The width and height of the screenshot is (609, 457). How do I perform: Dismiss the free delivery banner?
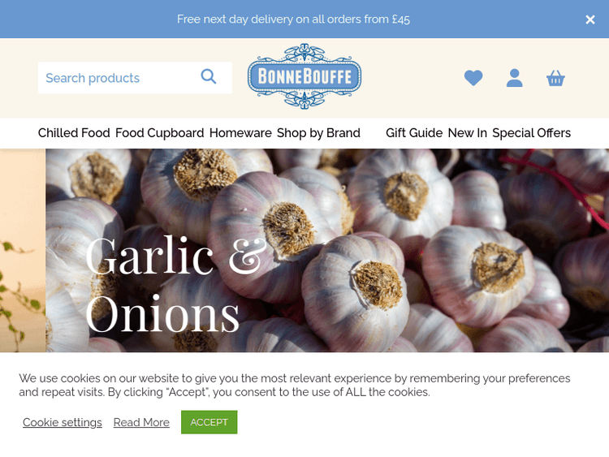590,19
